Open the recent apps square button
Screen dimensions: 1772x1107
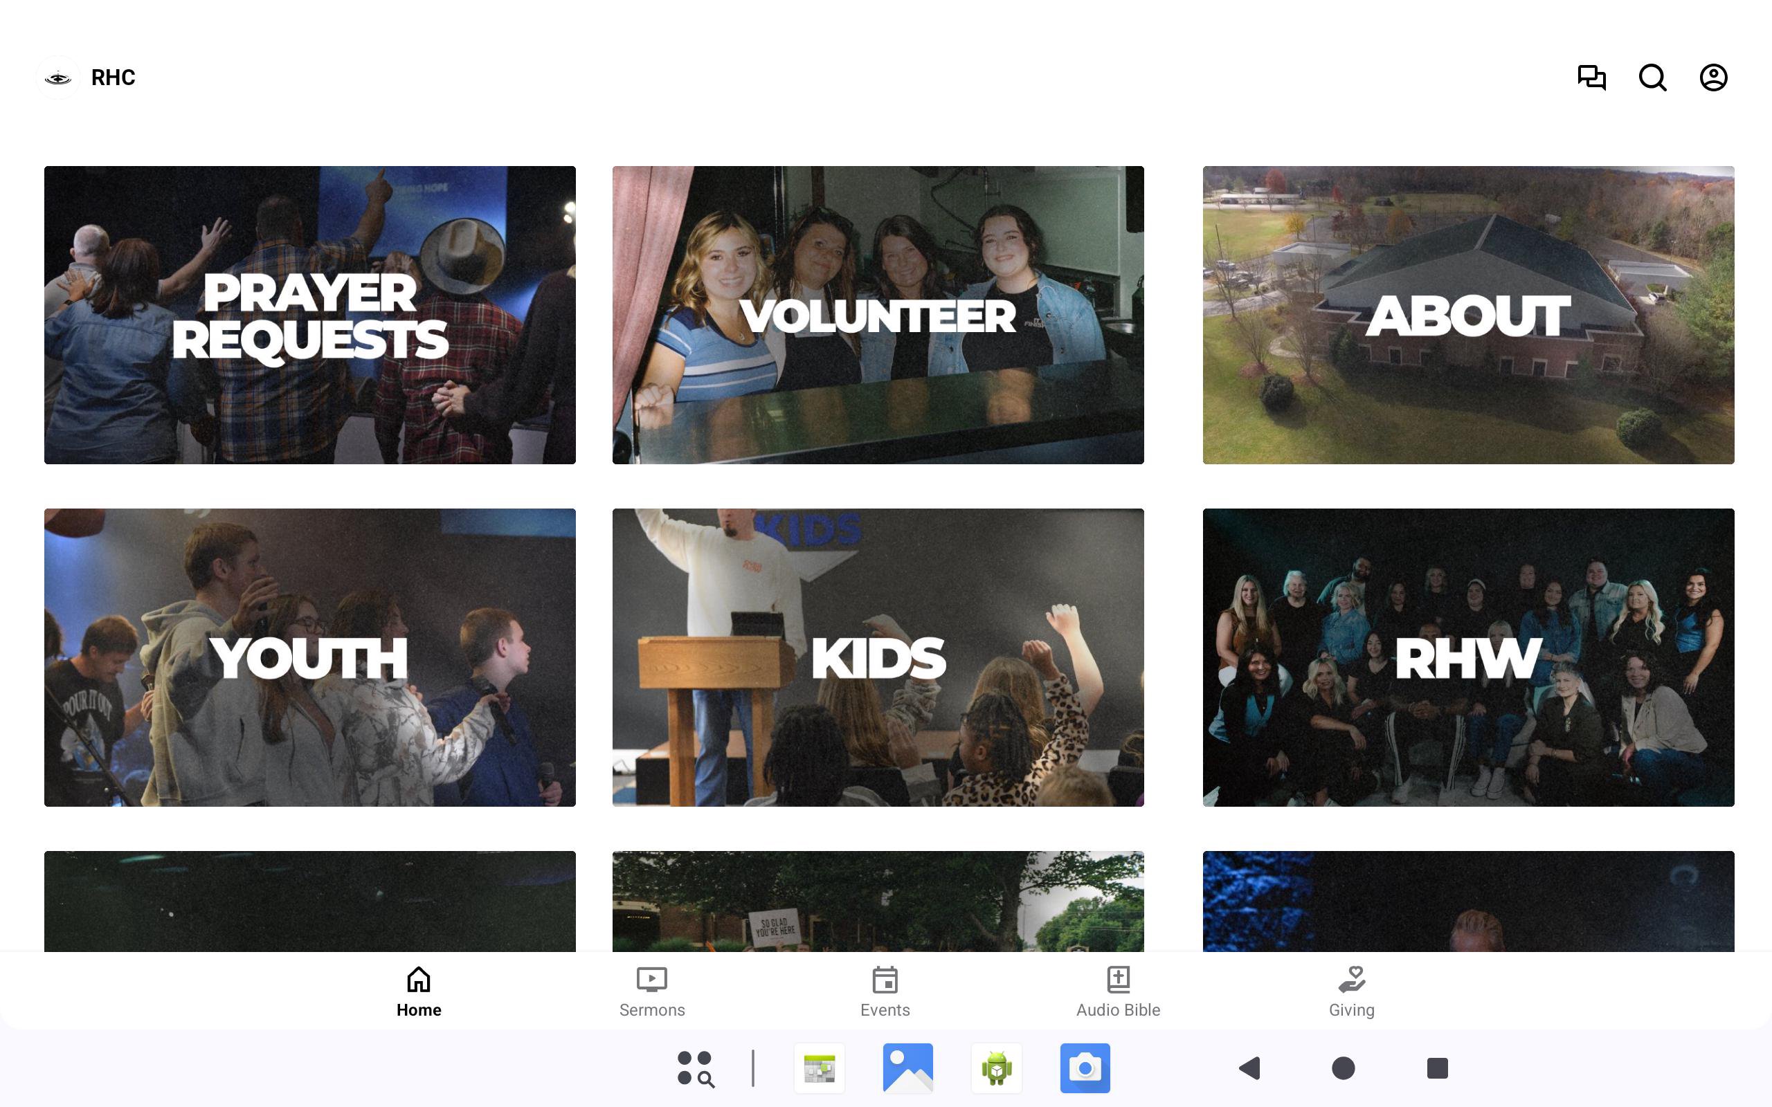(x=1437, y=1068)
